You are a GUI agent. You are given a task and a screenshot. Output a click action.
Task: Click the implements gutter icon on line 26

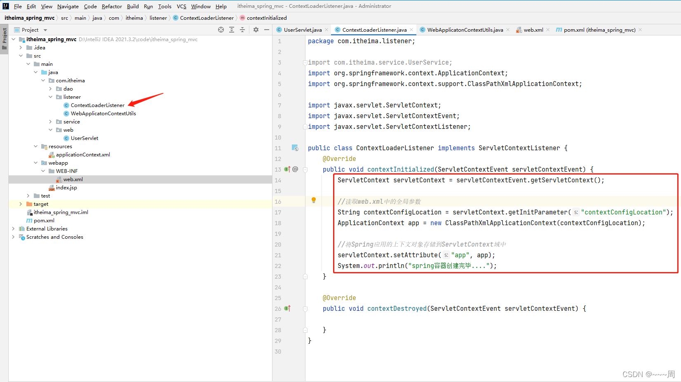[x=287, y=308]
